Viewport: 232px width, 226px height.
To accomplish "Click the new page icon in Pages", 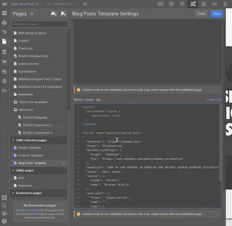I will coord(63,14).
